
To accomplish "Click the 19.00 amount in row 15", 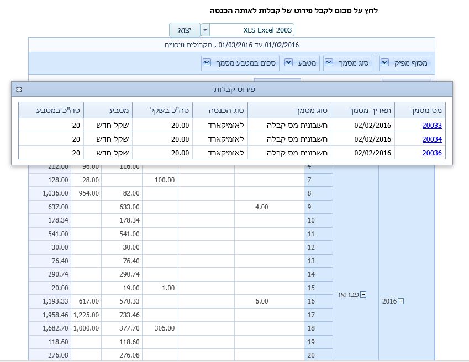I will click(x=131, y=288).
